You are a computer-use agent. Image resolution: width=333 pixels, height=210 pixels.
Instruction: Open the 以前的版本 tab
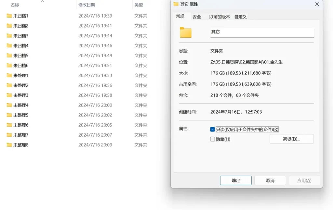pyautogui.click(x=220, y=17)
